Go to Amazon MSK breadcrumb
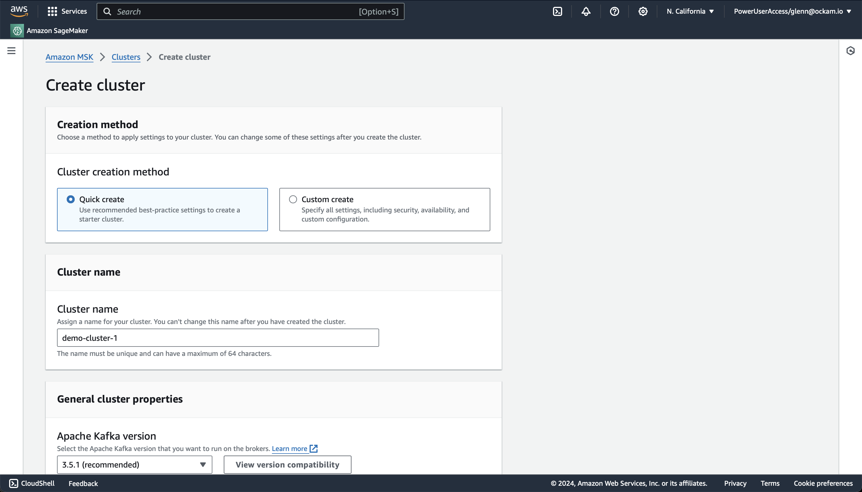The height and width of the screenshot is (492, 862). coord(69,57)
